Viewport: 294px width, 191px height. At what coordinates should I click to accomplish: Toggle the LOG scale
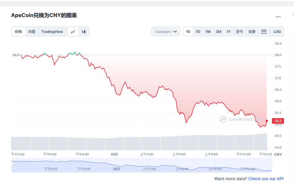277,32
